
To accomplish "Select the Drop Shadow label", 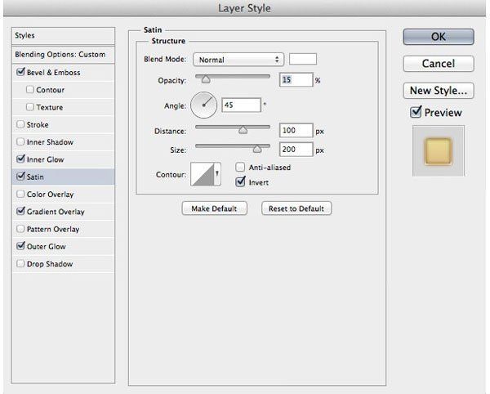I will click(x=50, y=264).
